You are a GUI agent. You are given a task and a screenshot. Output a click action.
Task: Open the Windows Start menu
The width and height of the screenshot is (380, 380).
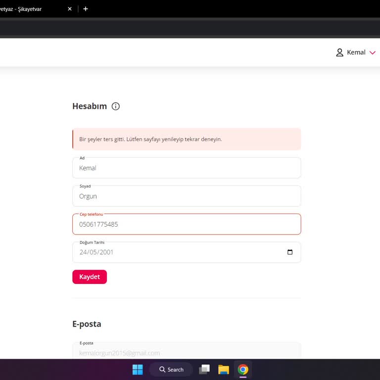coord(138,370)
